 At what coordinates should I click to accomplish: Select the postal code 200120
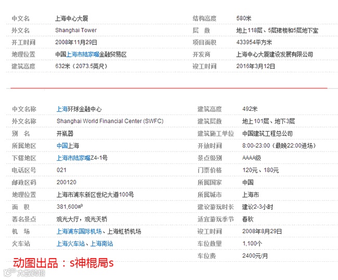tap(67, 183)
